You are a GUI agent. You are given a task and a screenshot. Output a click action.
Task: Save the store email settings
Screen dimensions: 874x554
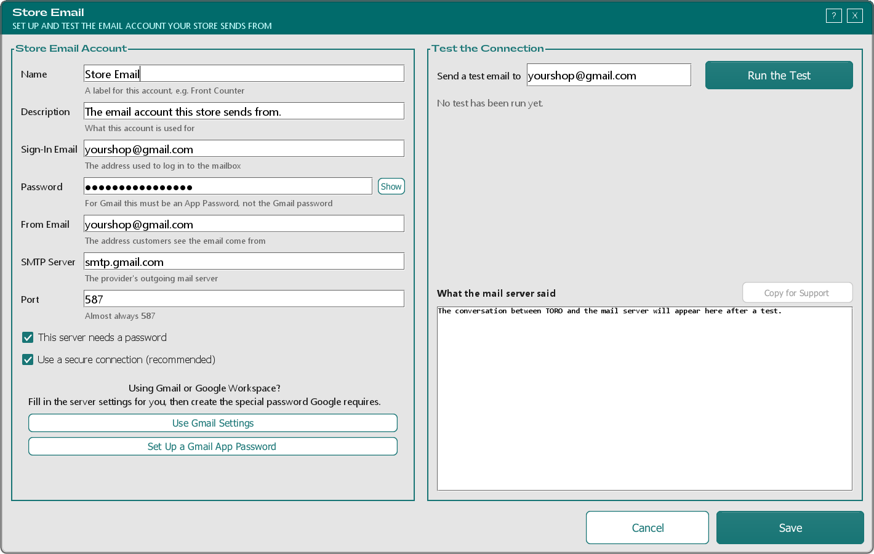click(790, 528)
